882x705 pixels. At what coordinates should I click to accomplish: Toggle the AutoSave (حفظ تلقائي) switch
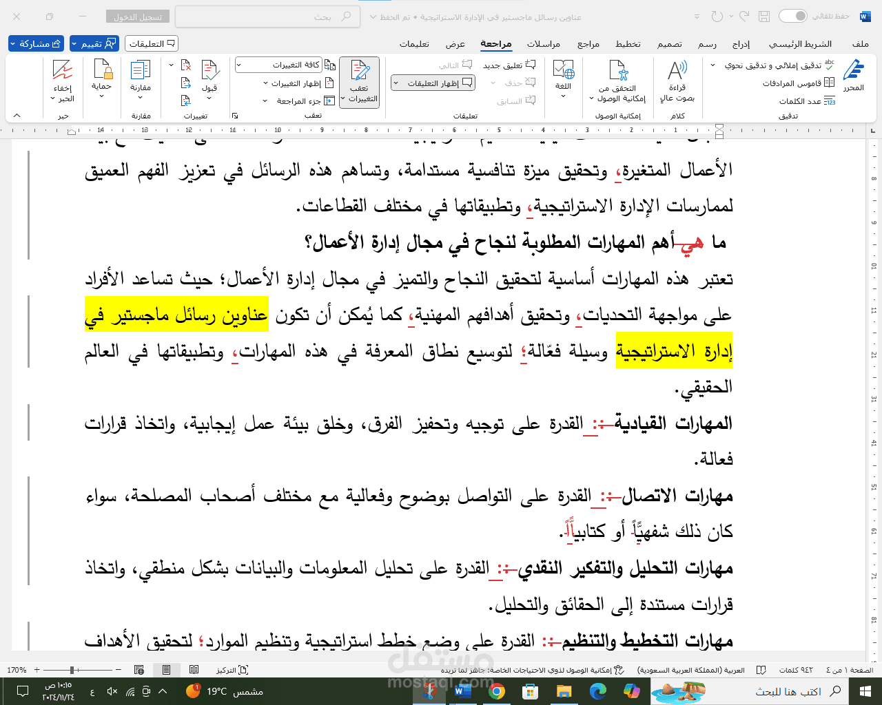(x=793, y=16)
